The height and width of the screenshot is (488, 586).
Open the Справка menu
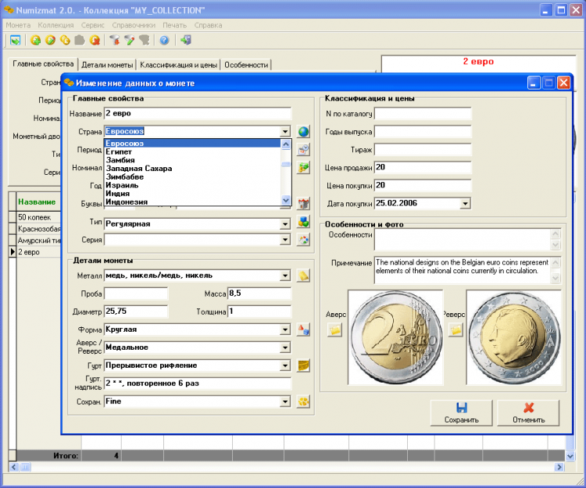(208, 25)
